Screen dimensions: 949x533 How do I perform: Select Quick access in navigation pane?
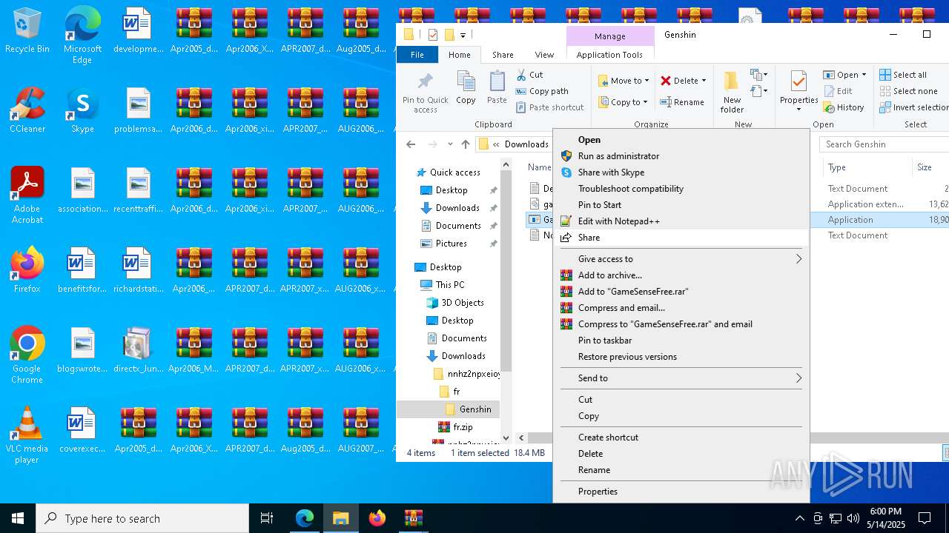[454, 172]
